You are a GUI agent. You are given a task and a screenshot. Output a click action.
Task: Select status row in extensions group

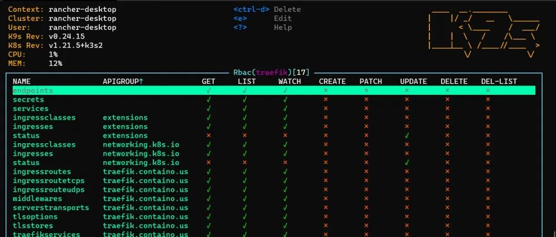tap(274, 136)
